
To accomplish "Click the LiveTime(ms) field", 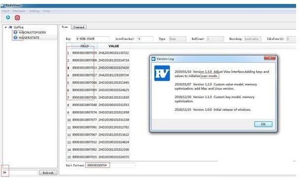I will (145, 39).
